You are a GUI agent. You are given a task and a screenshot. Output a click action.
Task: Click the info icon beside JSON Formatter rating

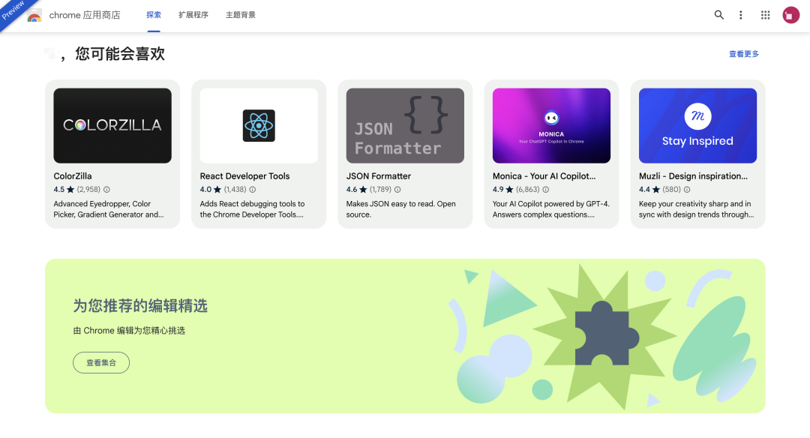click(x=397, y=190)
